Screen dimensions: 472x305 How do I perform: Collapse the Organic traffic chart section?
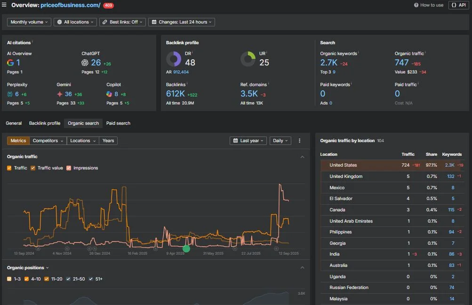coord(302,157)
